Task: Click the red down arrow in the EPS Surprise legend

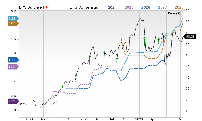Action: click(47, 7)
